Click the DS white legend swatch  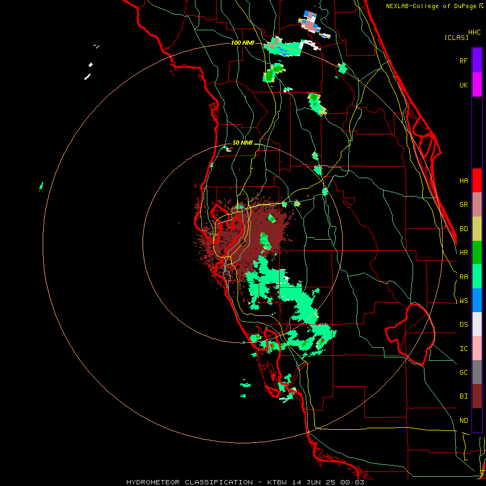[477, 324]
